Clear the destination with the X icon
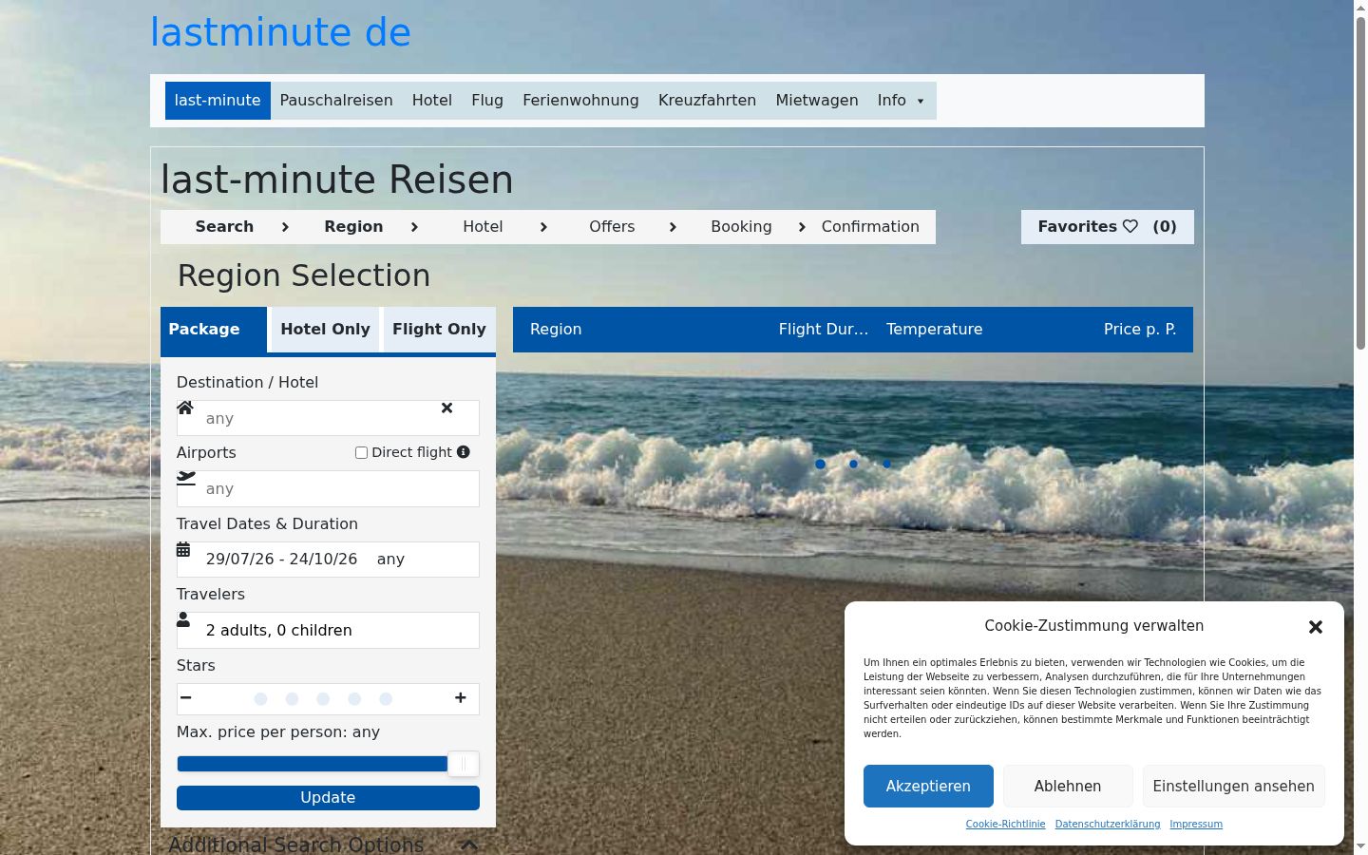This screenshot has height=855, width=1368. pos(446,408)
